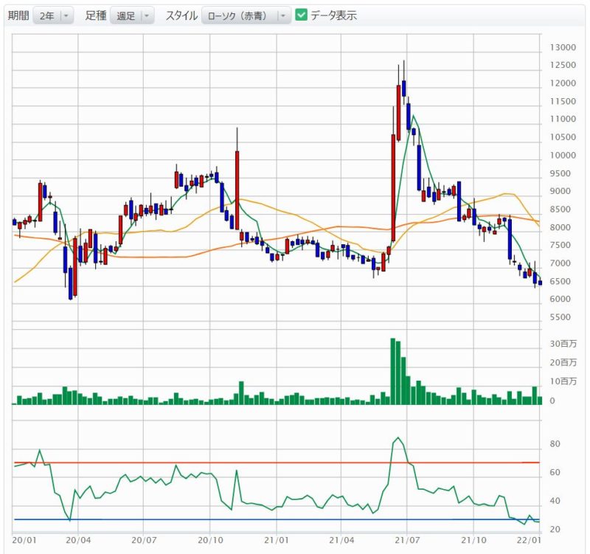Click the 20/04 date axis label
This screenshot has height=554, width=590.
78,541
